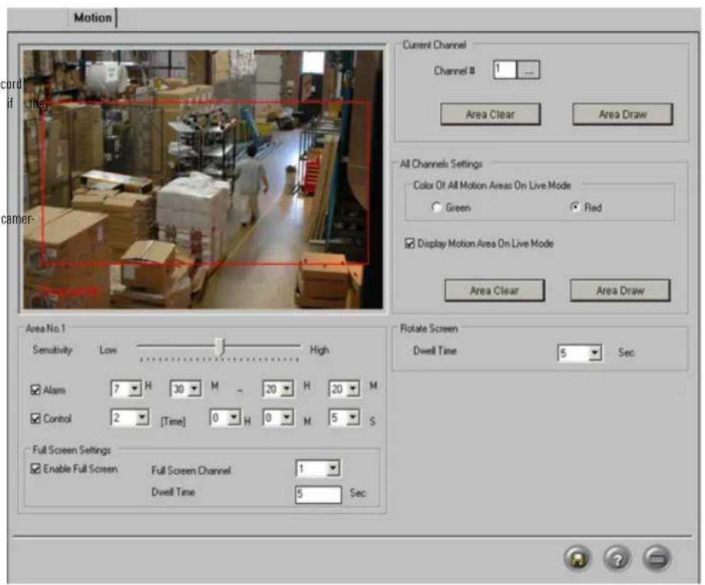This screenshot has width=705, height=585.
Task: Open the Alarm start minute dropdown
Action: [194, 388]
